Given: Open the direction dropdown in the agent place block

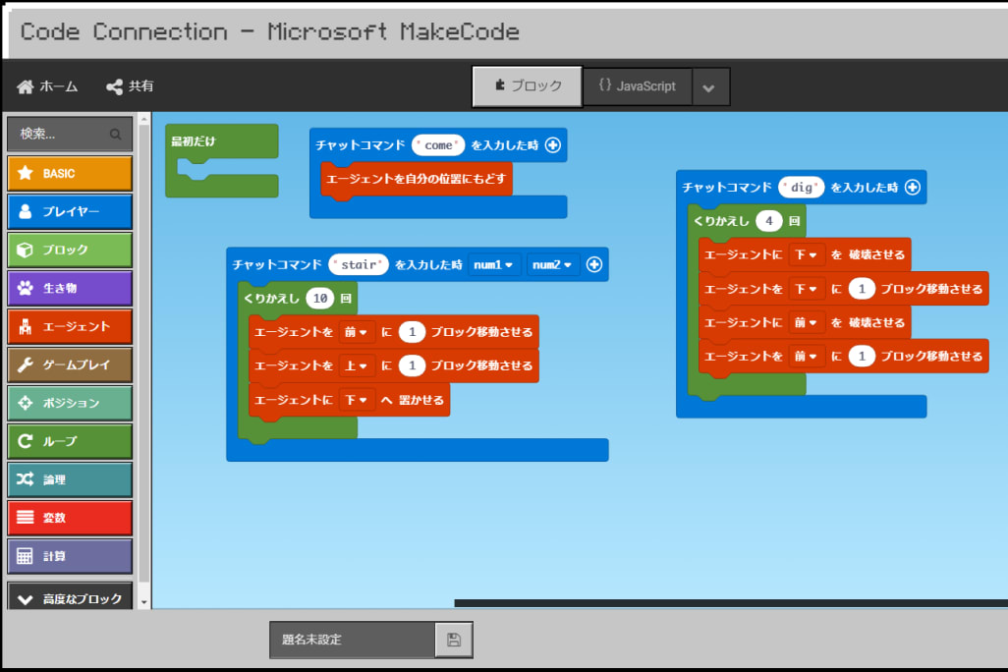Looking at the screenshot, I should pos(357,400).
